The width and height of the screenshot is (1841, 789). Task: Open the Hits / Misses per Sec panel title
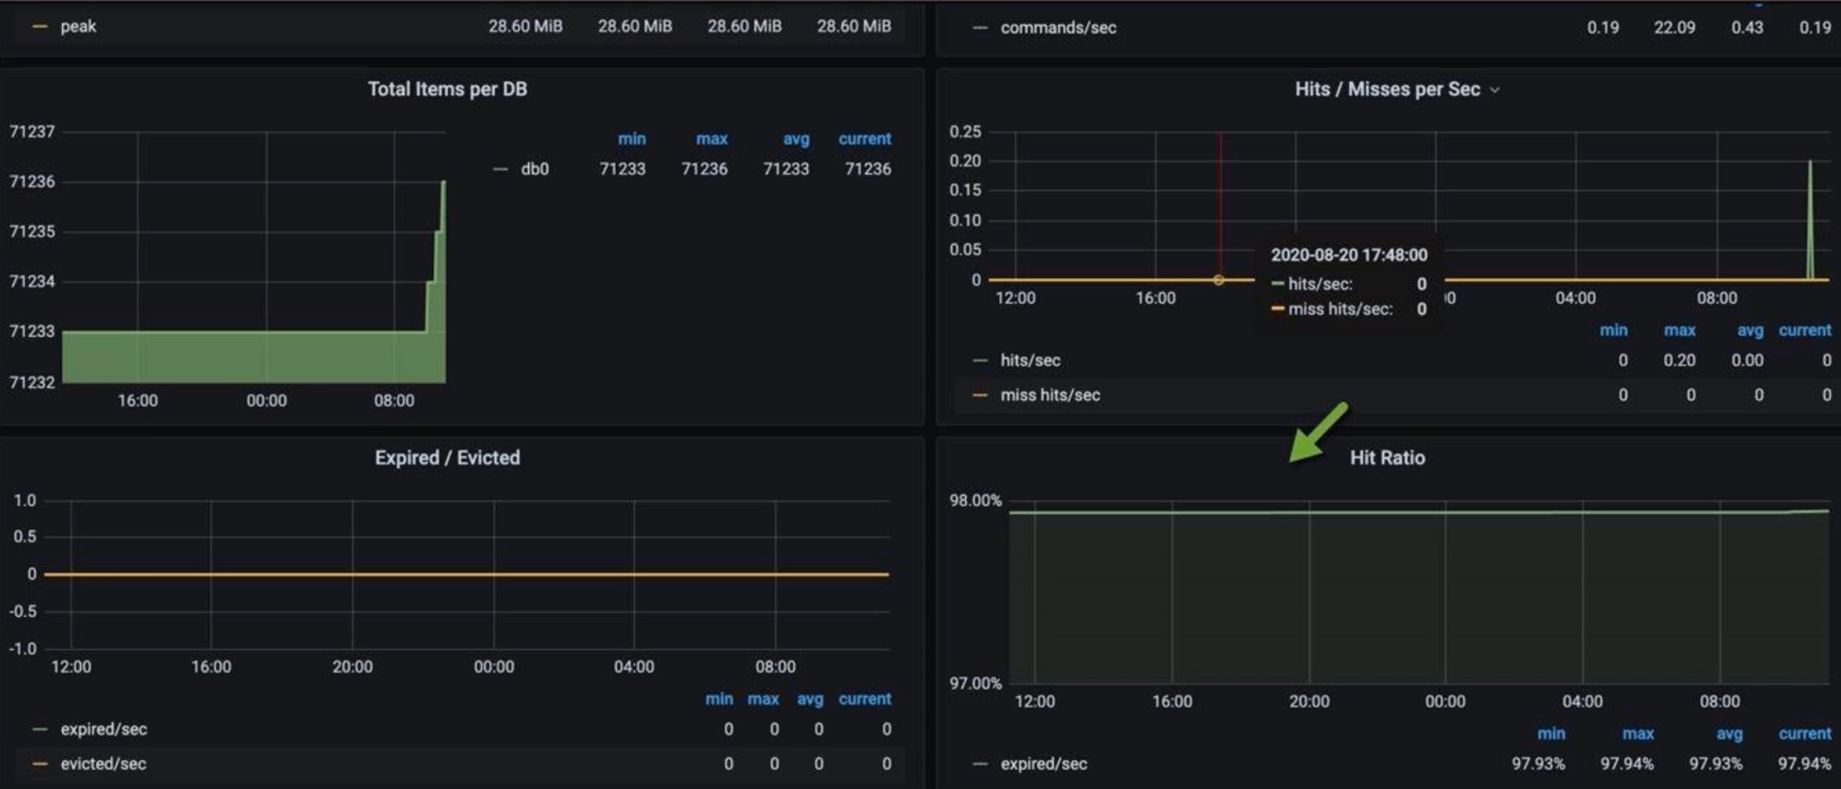1387,89
